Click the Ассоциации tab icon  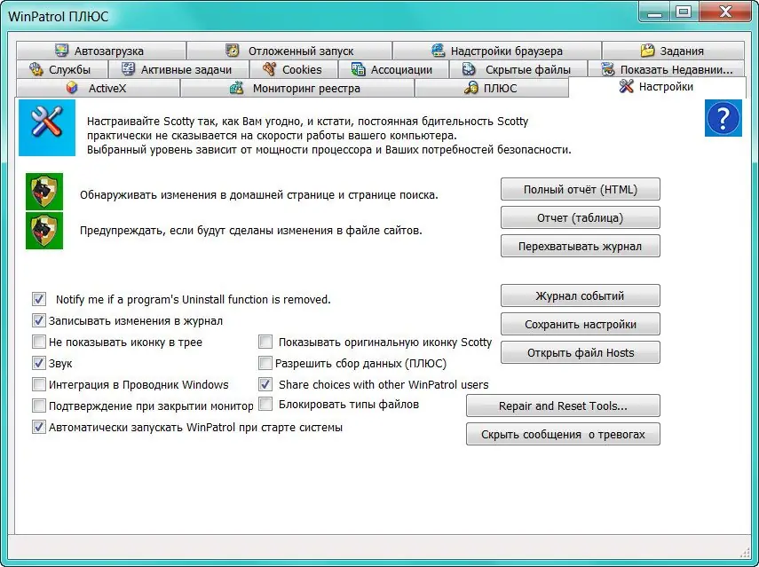[x=359, y=69]
